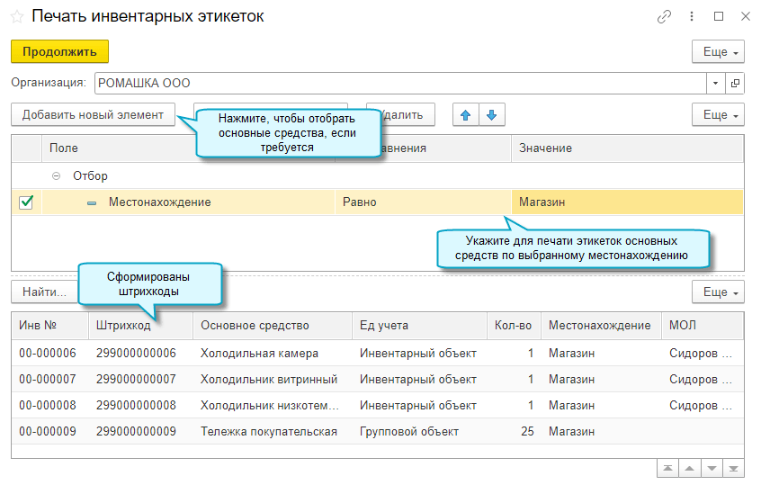
Task: Move filter element up with blue arrow
Action: [465, 115]
